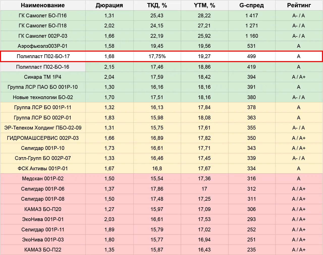Click ТКД value "24,15" for ГК Самолет БО-П18
The height and width of the screenshot is (255, 323).
157,26
